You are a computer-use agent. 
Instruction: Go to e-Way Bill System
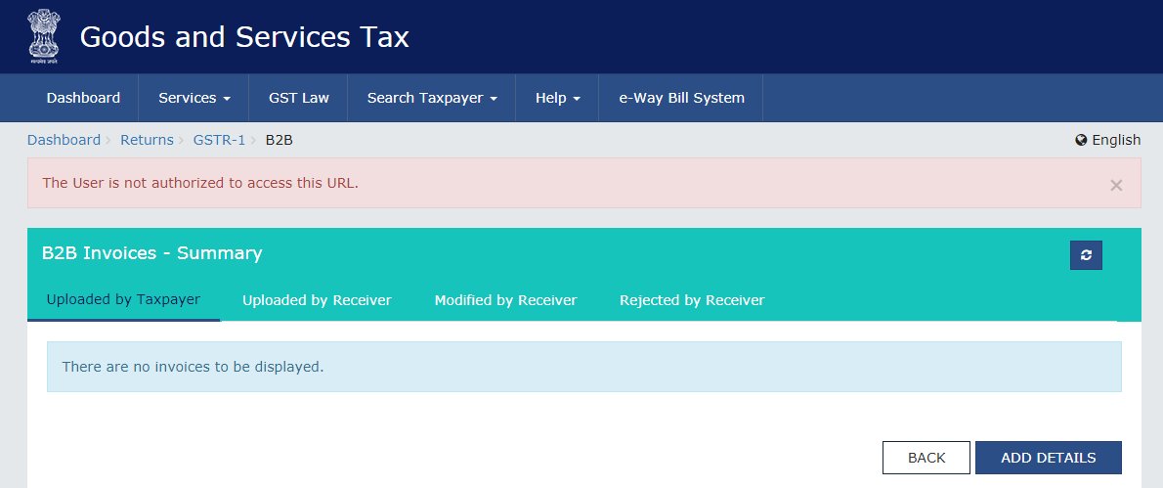[681, 98]
